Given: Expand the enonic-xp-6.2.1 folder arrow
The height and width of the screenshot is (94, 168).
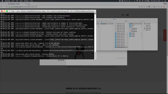Looking at the screenshot, I should coord(127,38).
